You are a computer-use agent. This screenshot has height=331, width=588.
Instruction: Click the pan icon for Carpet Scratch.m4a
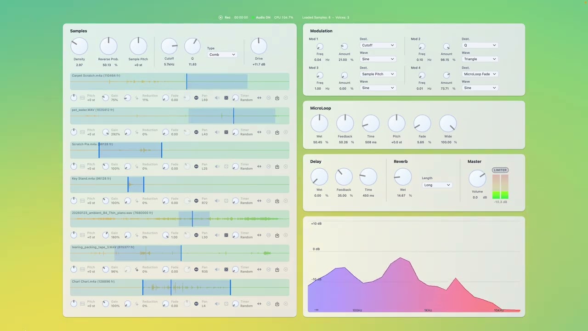click(196, 98)
